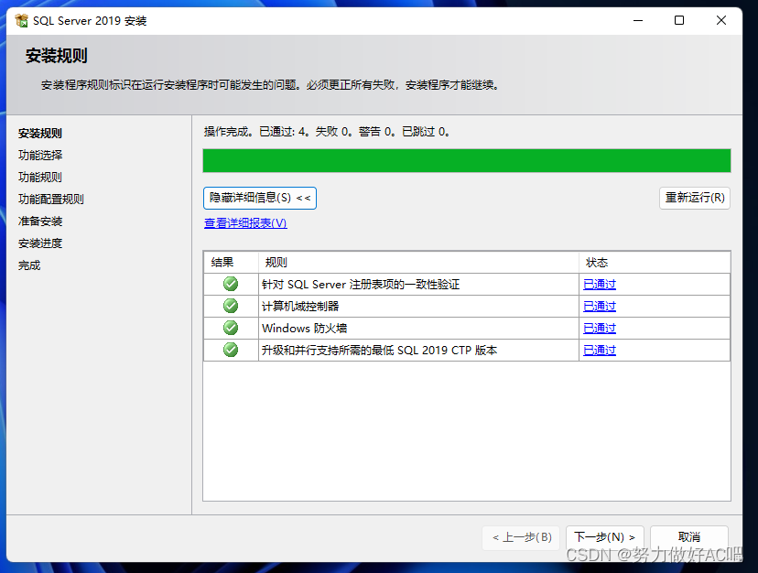Select 安装进度 step in sidebar
This screenshot has width=758, height=573.
(40, 243)
